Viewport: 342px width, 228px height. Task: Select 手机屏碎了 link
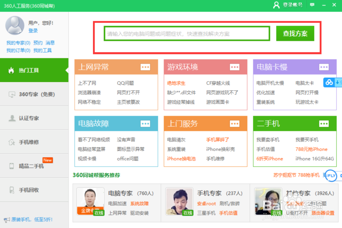click(x=218, y=139)
